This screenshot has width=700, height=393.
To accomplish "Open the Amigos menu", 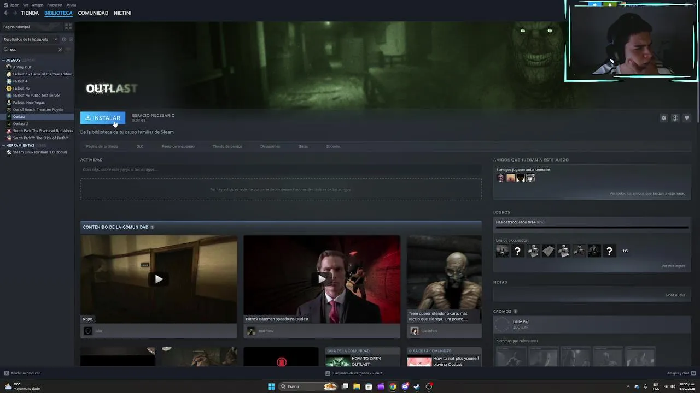I will [x=38, y=5].
